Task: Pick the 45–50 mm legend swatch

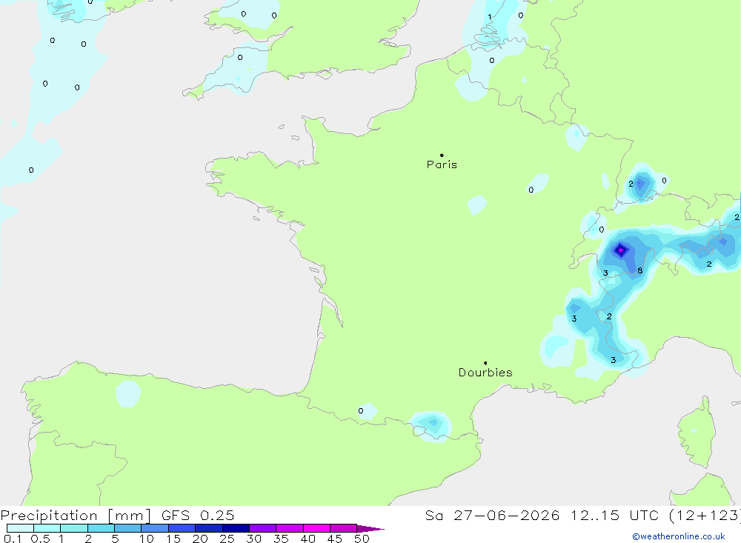Action: [343, 528]
